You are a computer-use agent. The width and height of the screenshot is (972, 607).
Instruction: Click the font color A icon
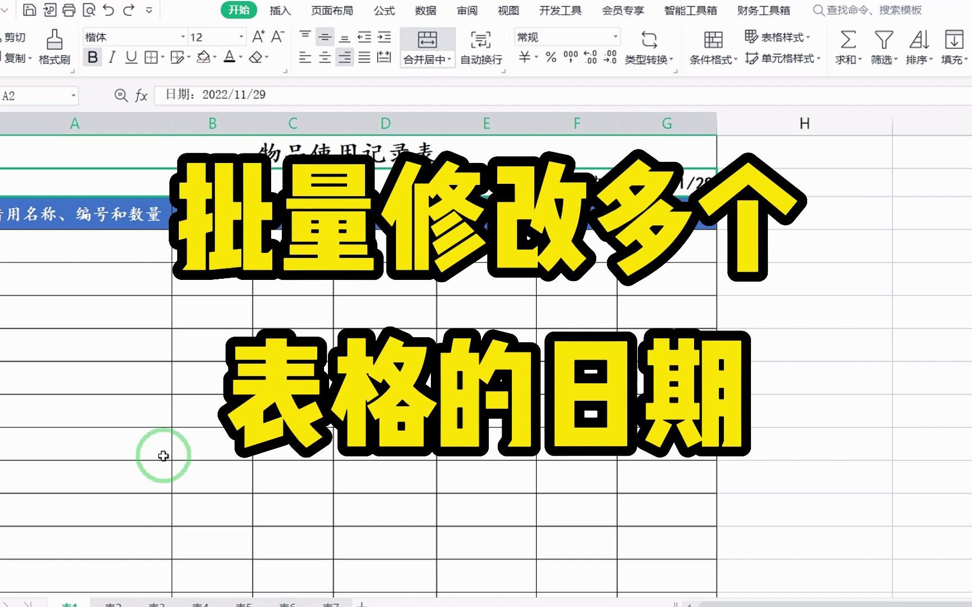(229, 57)
